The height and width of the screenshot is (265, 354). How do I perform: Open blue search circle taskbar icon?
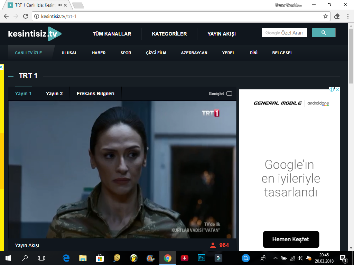click(x=246, y=258)
